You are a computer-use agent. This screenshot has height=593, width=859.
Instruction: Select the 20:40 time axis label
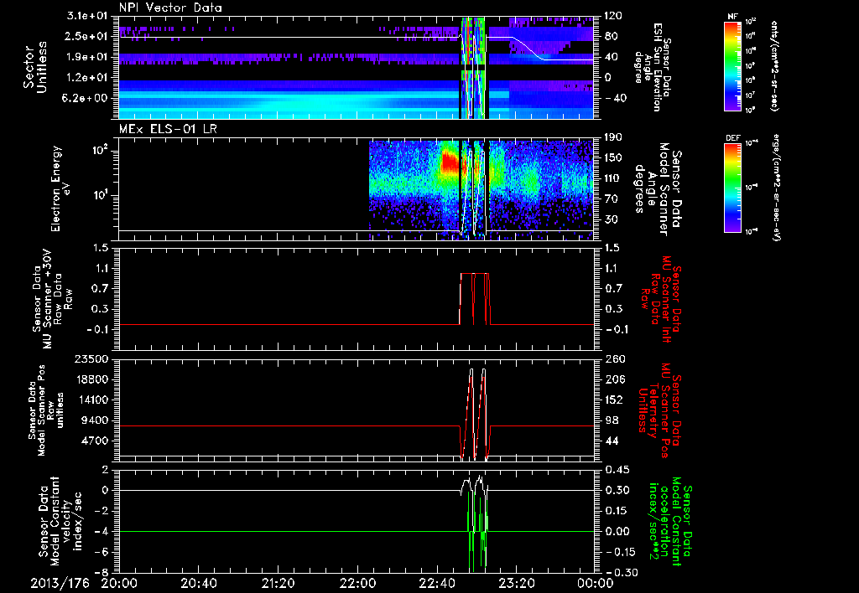[199, 583]
